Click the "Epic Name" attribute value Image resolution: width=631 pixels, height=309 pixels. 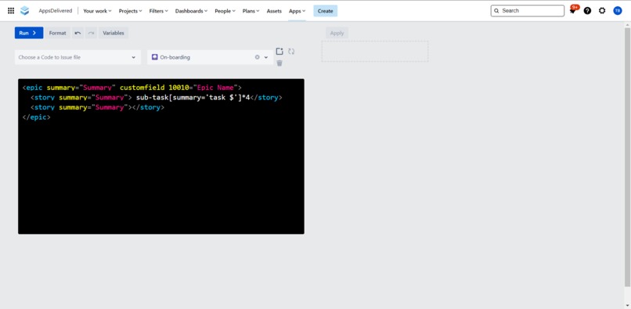(x=215, y=88)
